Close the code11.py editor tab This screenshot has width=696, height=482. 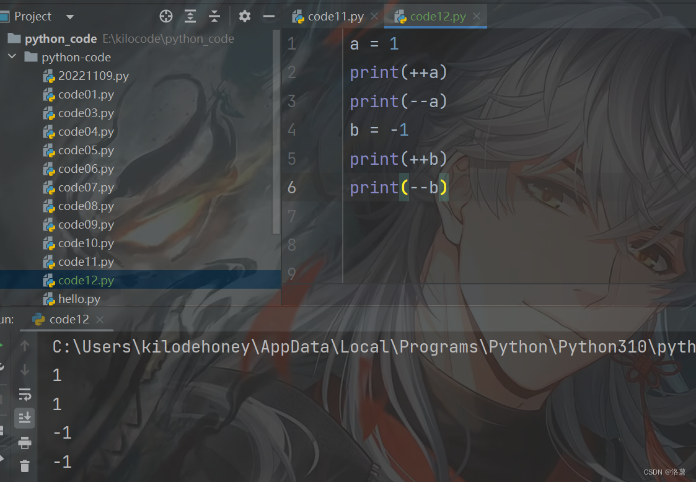point(374,17)
